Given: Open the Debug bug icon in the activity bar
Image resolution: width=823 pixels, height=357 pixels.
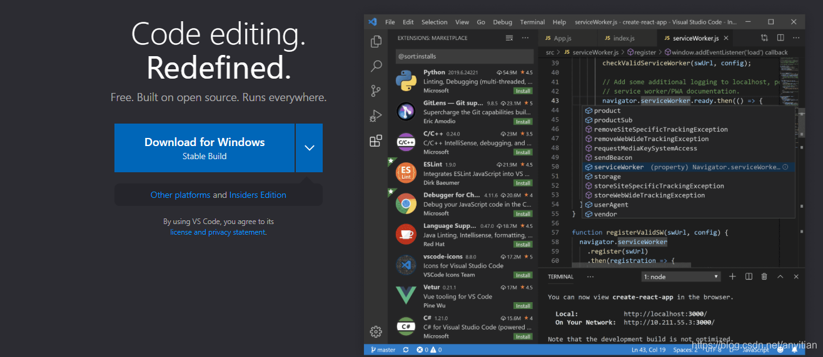Looking at the screenshot, I should click(x=376, y=115).
